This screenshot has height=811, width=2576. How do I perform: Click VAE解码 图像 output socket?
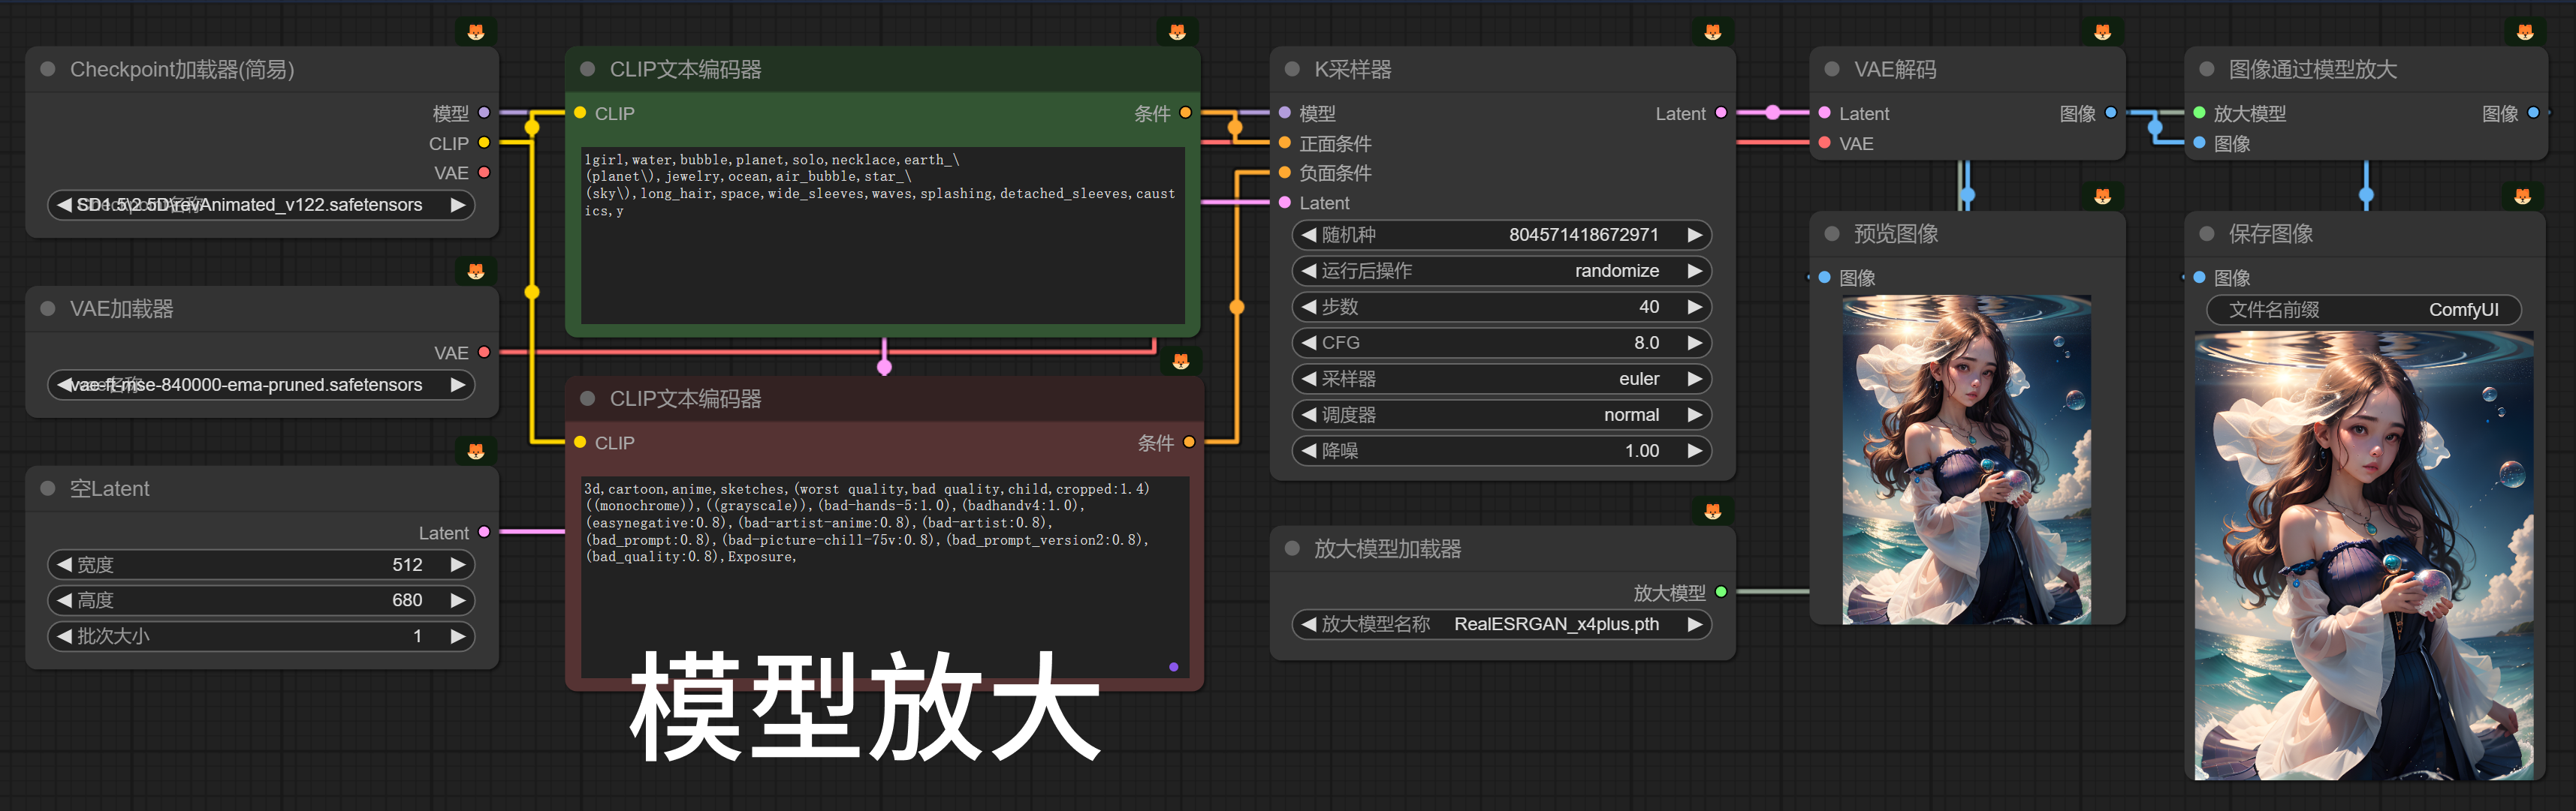coord(2110,113)
